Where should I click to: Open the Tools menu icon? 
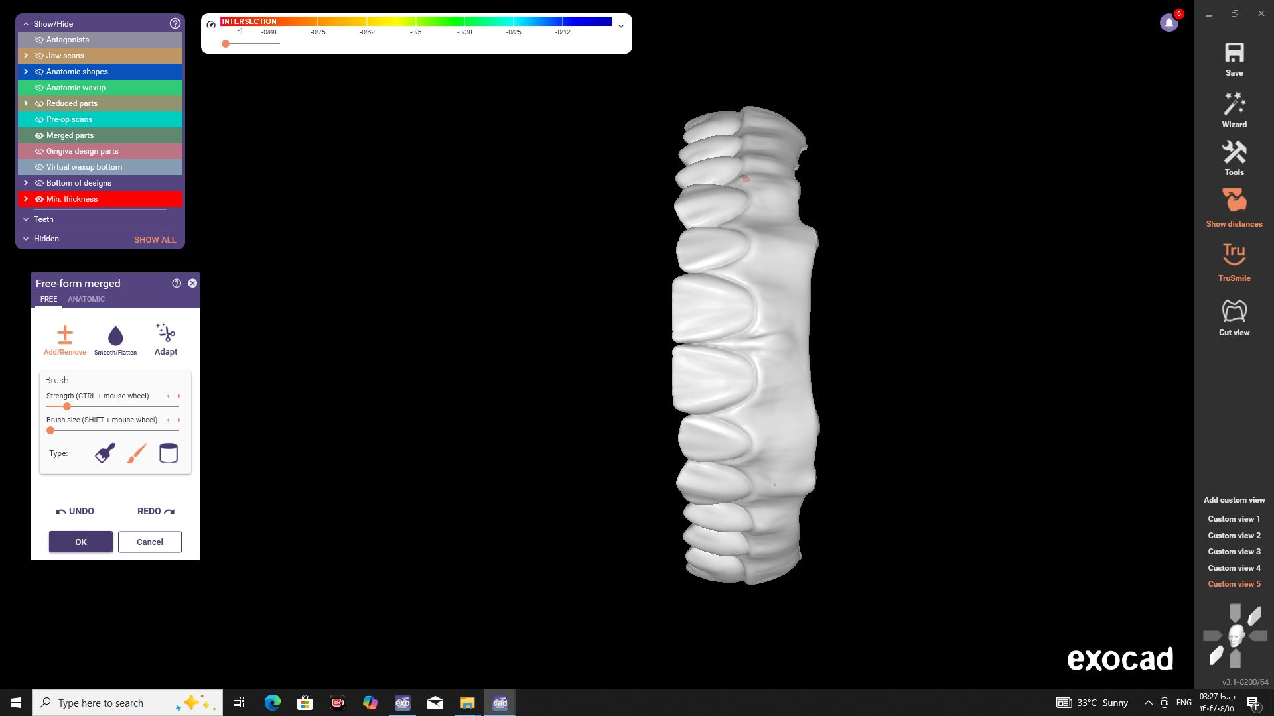click(1234, 154)
